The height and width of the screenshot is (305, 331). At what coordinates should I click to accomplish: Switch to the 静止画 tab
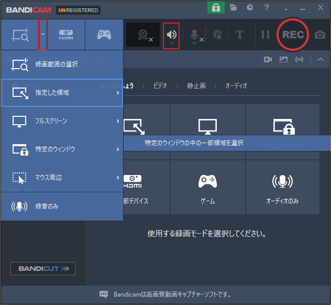(x=196, y=86)
